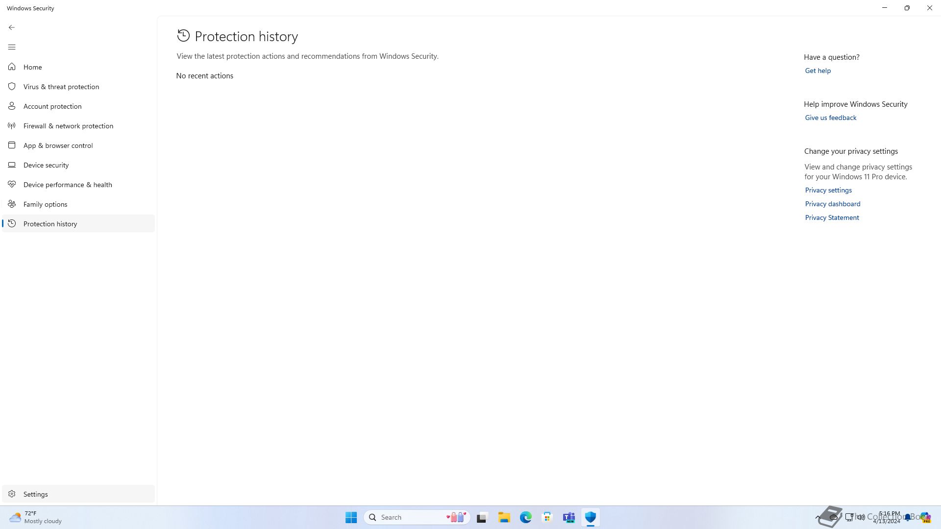This screenshot has height=529, width=941.
Task: Select Protection history in sidebar
Action: [78, 224]
